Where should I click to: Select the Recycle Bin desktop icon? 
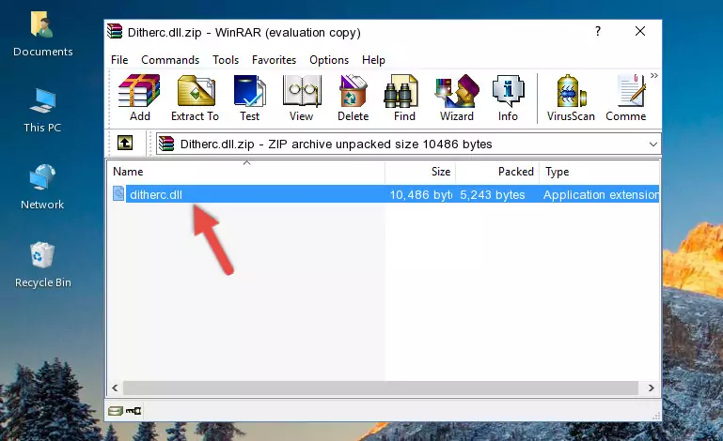point(43,265)
